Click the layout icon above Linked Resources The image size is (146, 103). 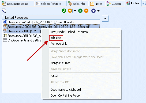click(4, 11)
